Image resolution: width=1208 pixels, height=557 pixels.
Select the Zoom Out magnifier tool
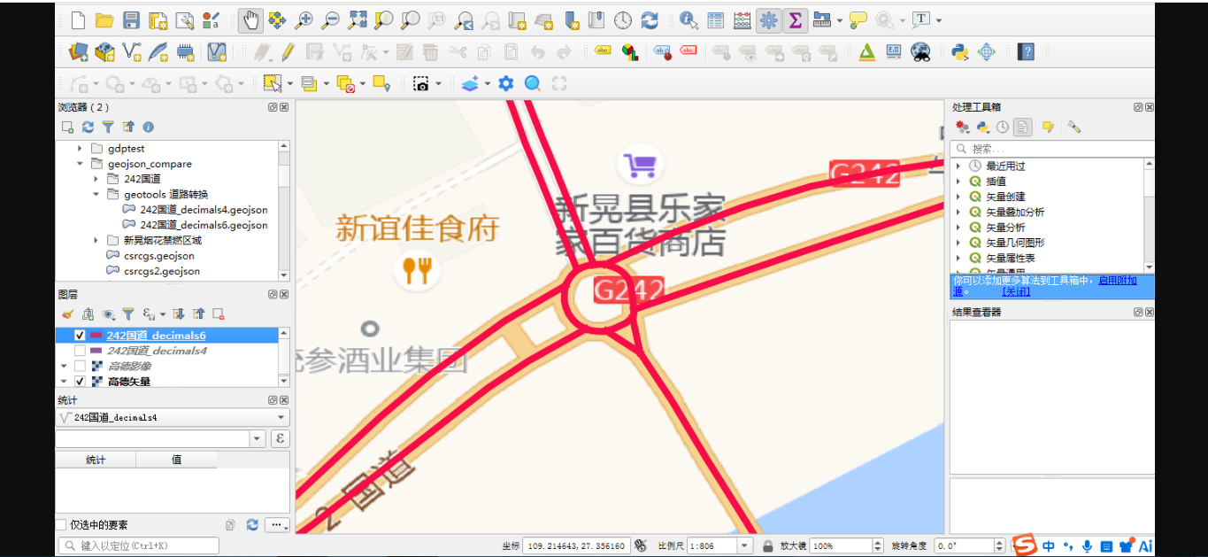[x=330, y=20]
